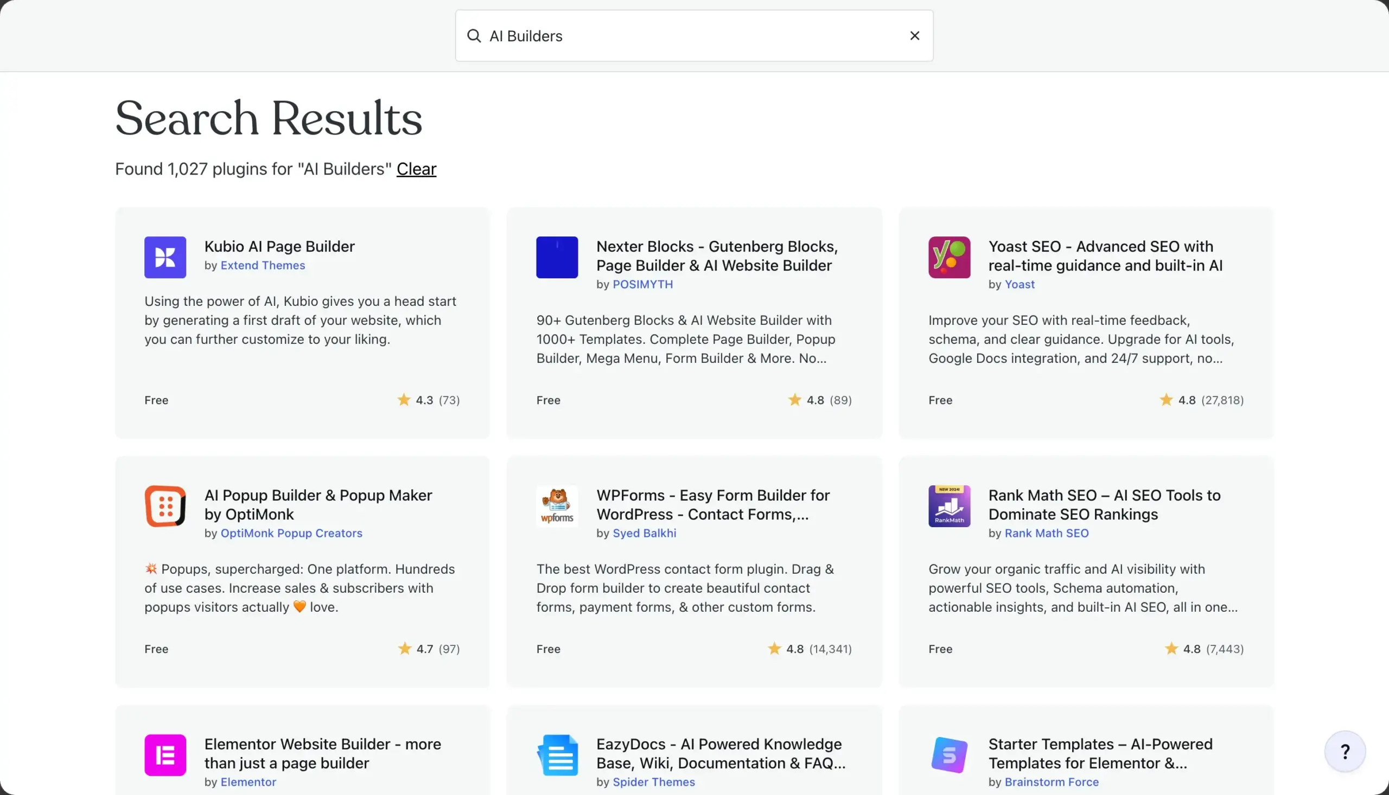Open the Rank Math SEO author link
The height and width of the screenshot is (795, 1389).
point(1046,534)
